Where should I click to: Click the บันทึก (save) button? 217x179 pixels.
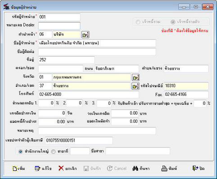92,169
